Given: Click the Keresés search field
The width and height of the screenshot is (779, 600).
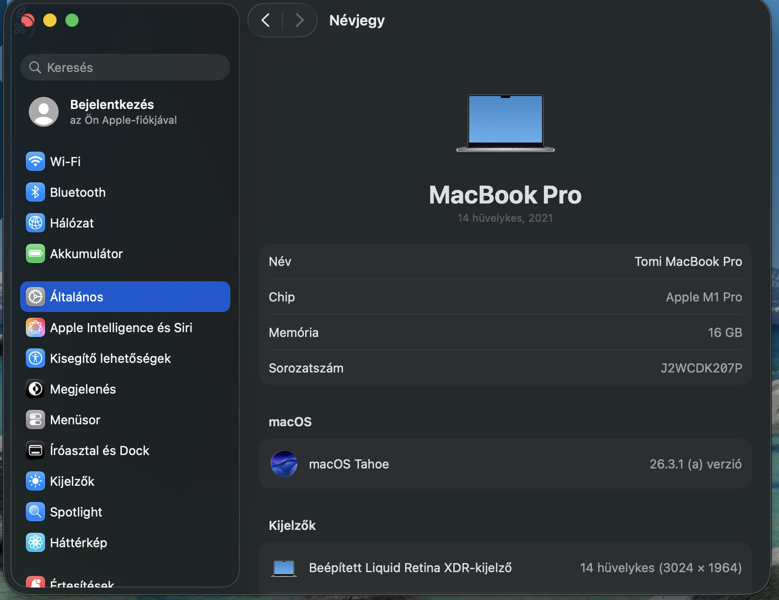Looking at the screenshot, I should click(x=125, y=67).
